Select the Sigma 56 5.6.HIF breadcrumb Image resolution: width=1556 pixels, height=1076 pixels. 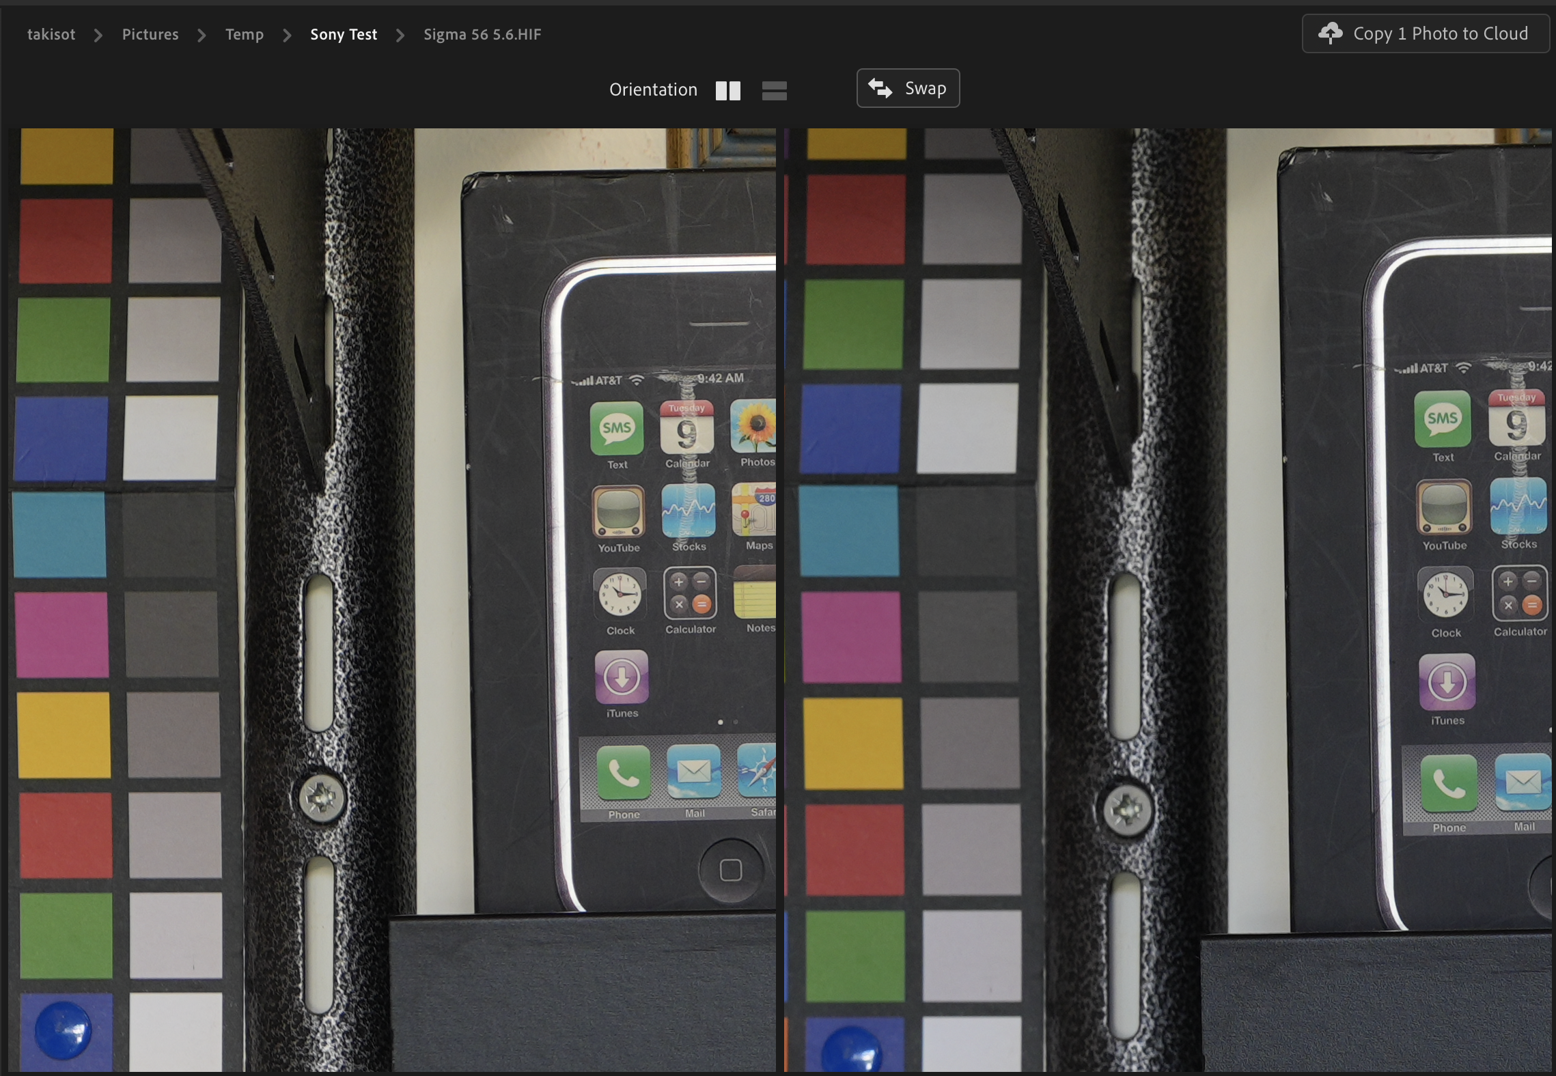coord(482,34)
